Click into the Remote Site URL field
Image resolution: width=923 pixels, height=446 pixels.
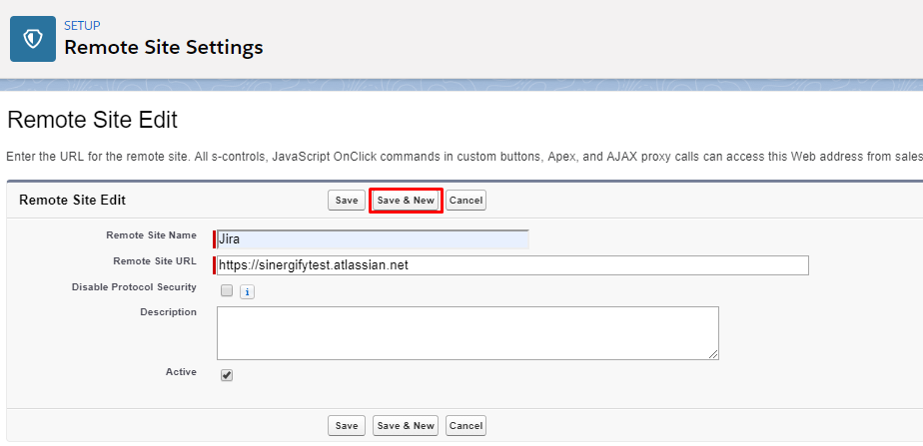click(x=512, y=265)
